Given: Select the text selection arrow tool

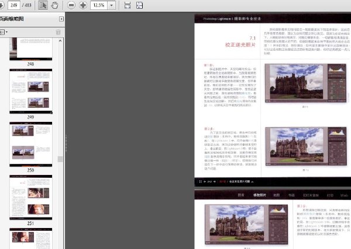Looking at the screenshot, I should click(43, 5).
